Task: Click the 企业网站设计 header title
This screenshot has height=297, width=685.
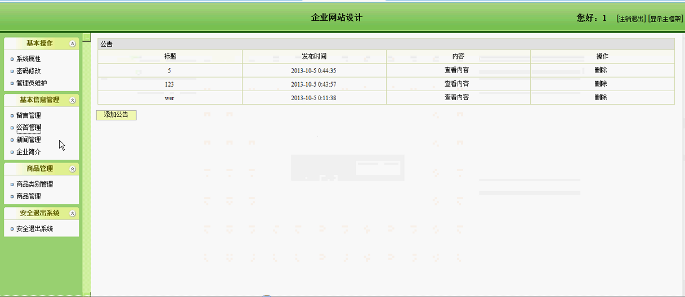Action: (x=337, y=17)
